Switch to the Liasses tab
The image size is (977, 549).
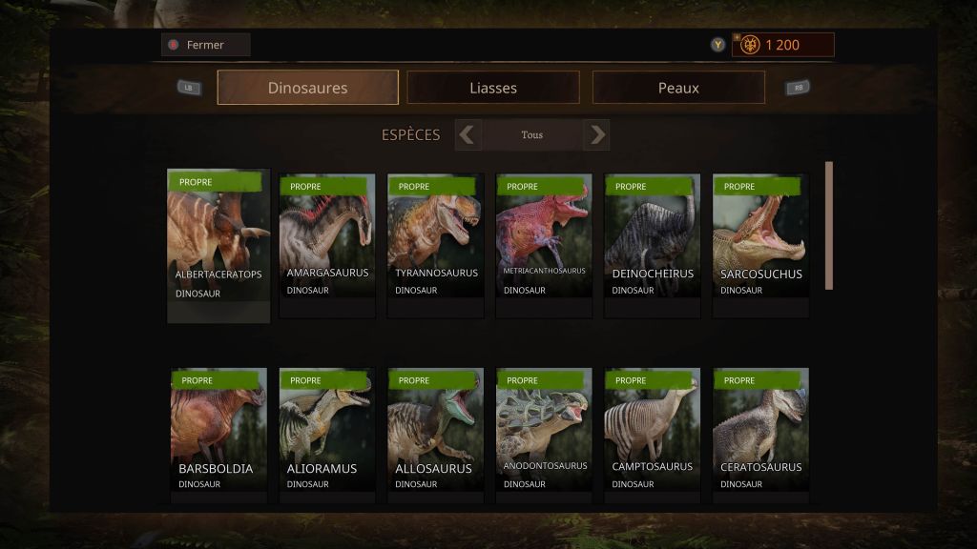pyautogui.click(x=493, y=88)
